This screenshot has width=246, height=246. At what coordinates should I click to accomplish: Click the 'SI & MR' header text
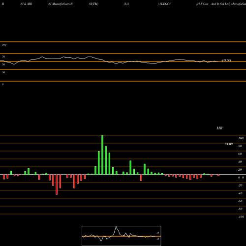[26, 4]
